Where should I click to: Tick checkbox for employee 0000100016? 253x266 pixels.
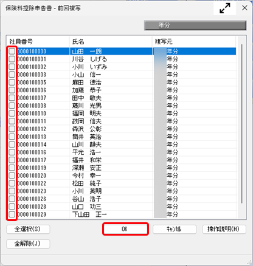click(12, 152)
